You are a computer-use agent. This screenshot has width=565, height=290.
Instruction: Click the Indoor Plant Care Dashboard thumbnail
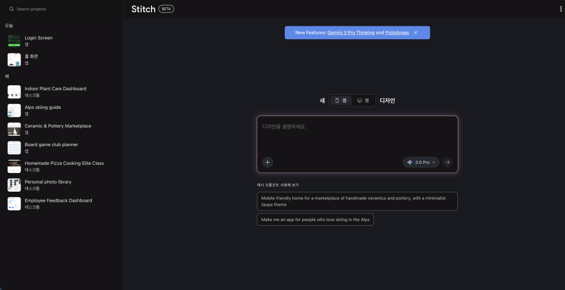tap(15, 92)
